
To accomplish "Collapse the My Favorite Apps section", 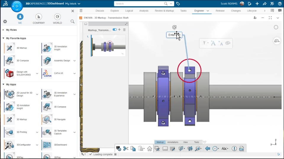I will [3, 38].
